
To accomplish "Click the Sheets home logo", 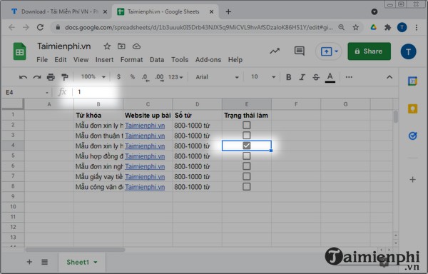I will 19,51.
